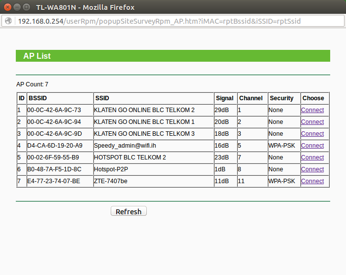Click the Refresh button
The image size is (346, 275).
tap(129, 211)
